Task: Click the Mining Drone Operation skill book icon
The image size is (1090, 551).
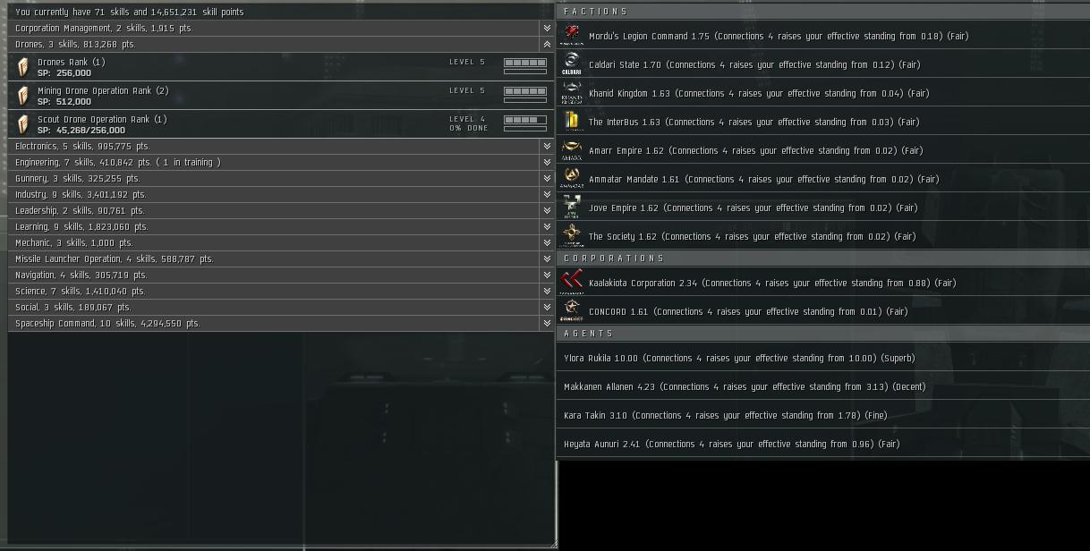Action: tap(23, 96)
